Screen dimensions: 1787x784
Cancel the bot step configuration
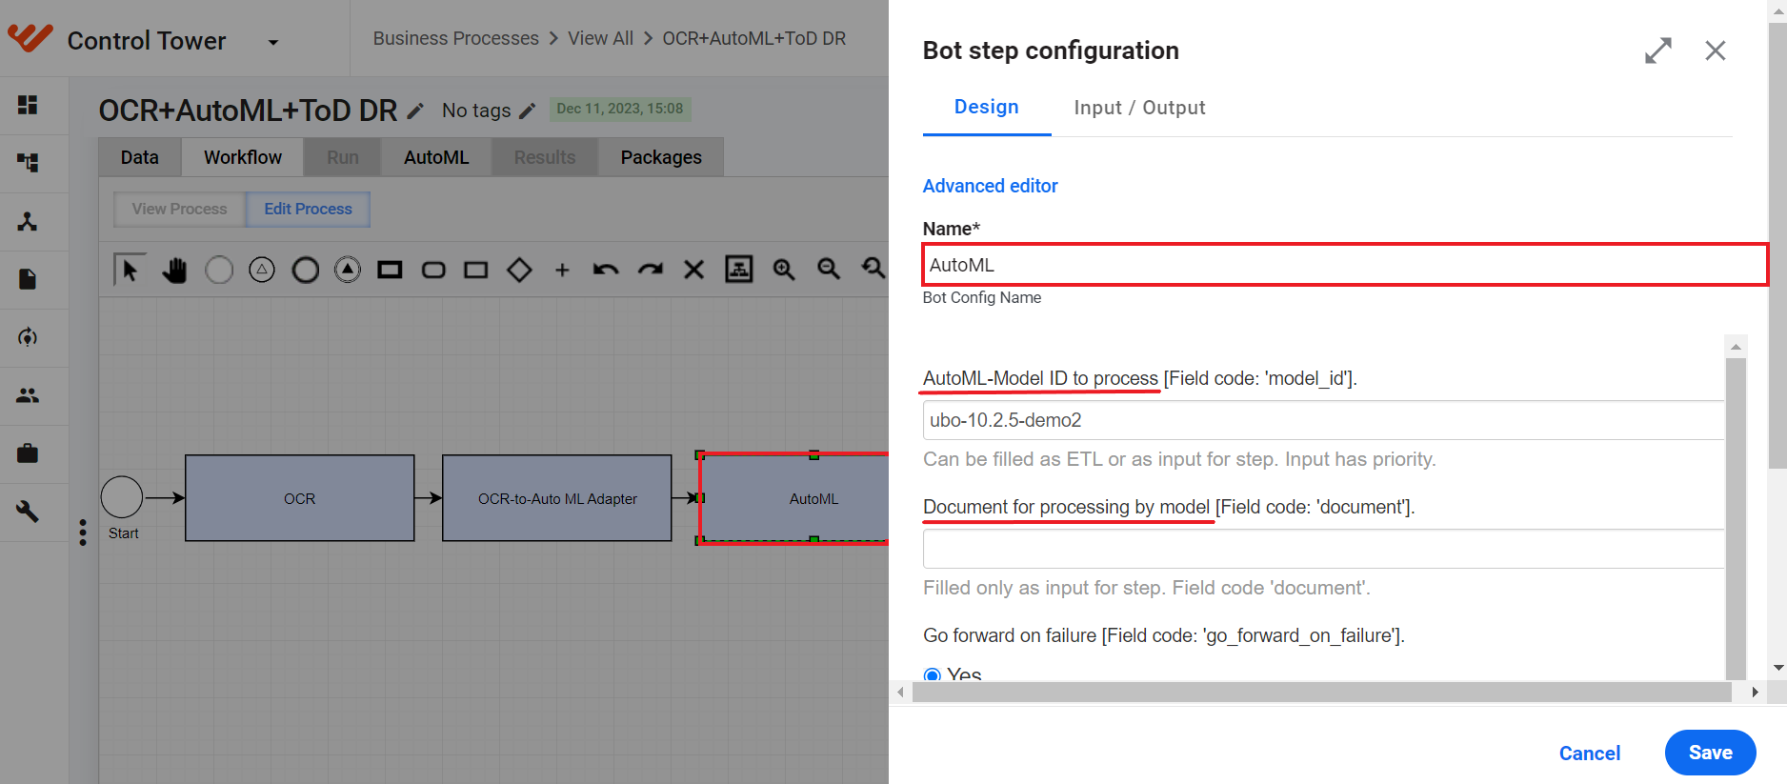(1590, 753)
